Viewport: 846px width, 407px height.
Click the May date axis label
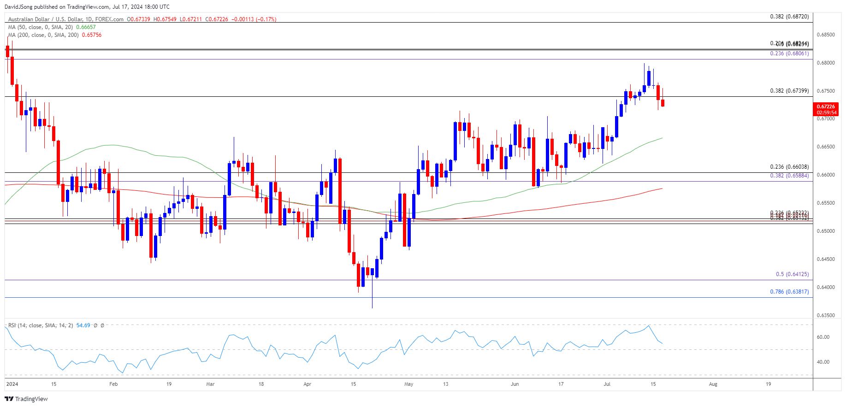[408, 384]
